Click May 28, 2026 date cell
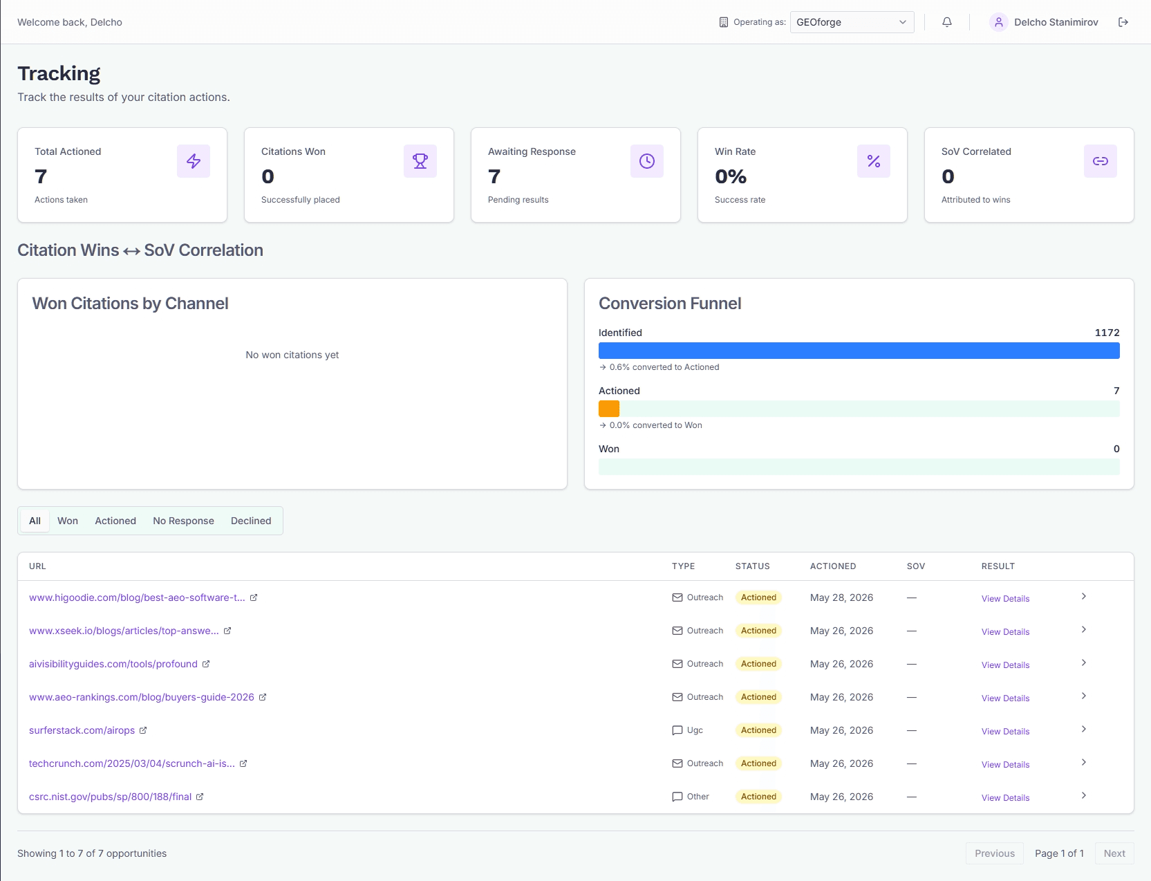This screenshot has height=881, width=1151. 841,597
